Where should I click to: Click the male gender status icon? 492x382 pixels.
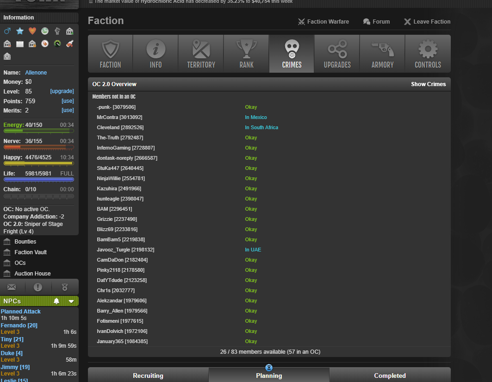7,31
